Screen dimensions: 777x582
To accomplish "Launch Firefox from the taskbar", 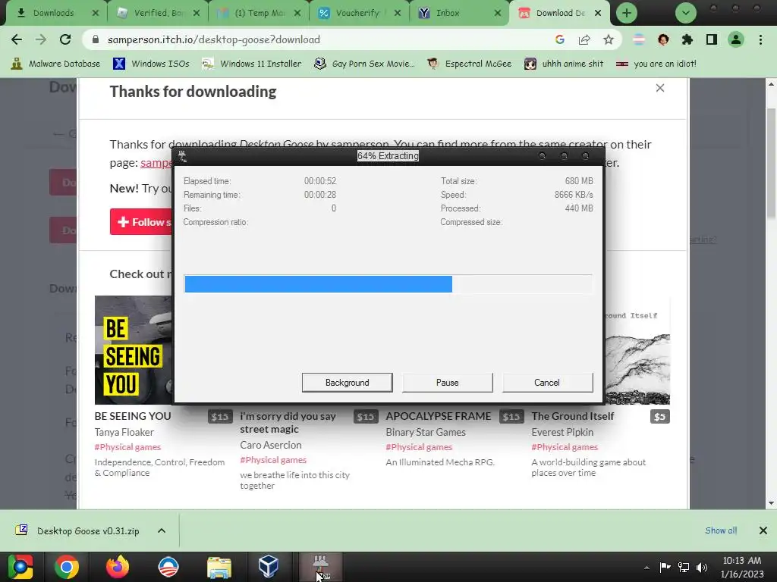I will [x=118, y=567].
